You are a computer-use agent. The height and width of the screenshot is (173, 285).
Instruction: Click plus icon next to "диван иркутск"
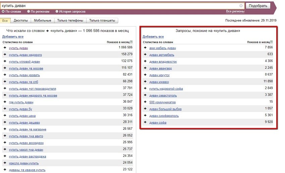point(145,75)
